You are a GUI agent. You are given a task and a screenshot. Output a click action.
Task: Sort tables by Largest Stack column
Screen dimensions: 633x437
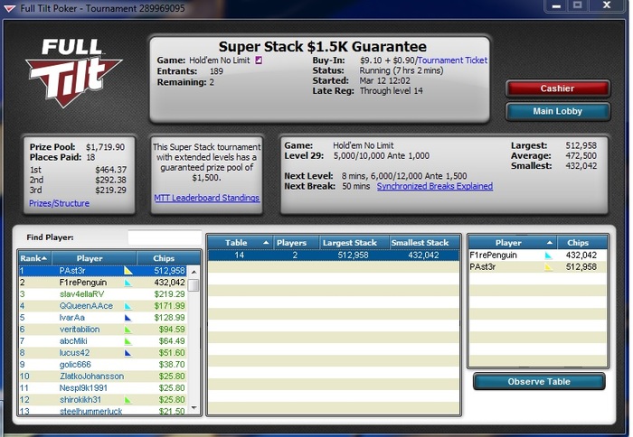(x=354, y=243)
